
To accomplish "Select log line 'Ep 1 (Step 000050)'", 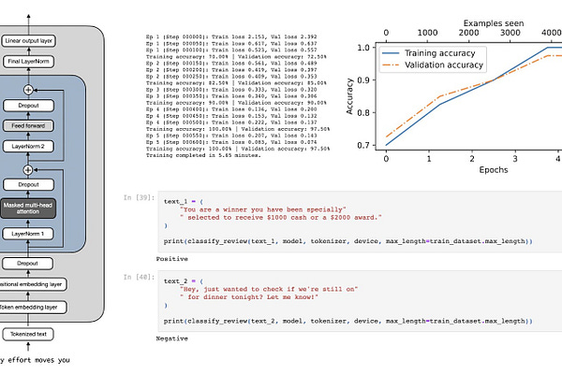I will [x=231, y=43].
